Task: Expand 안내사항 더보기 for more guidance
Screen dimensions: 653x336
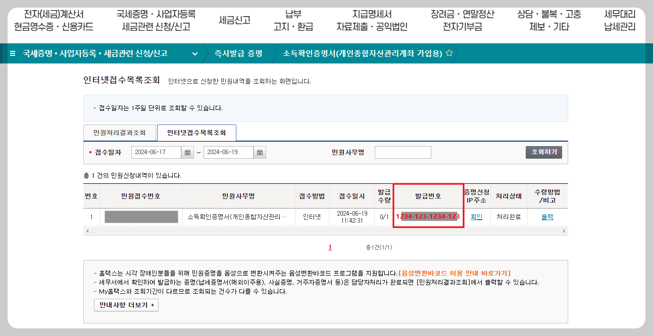Action: point(126,304)
